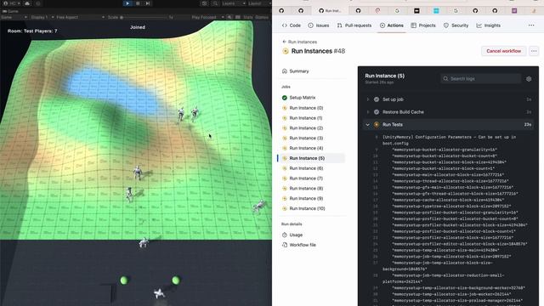
Task: Click the Search logs field
Action: coord(480,79)
